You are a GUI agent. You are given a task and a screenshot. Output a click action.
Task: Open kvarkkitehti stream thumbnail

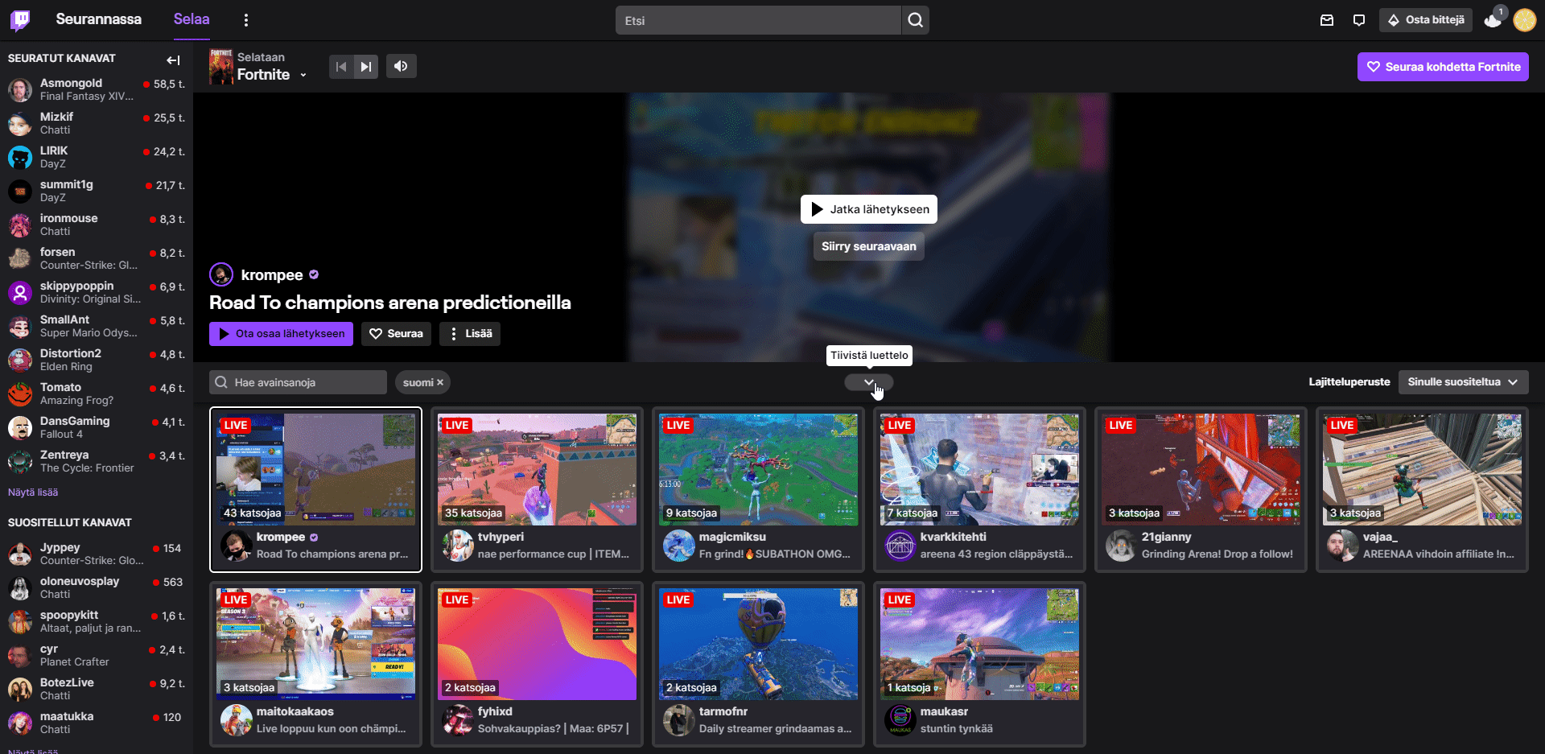[x=979, y=469]
